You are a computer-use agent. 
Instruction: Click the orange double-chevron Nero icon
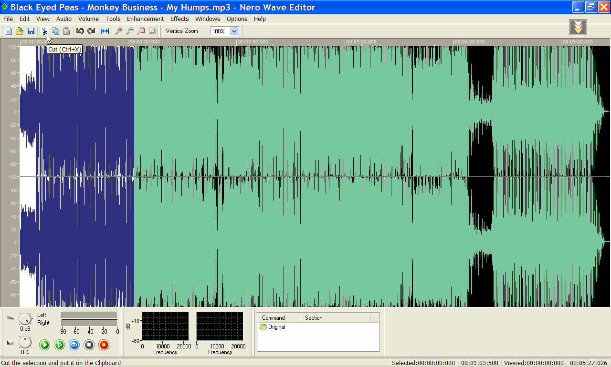point(578,27)
